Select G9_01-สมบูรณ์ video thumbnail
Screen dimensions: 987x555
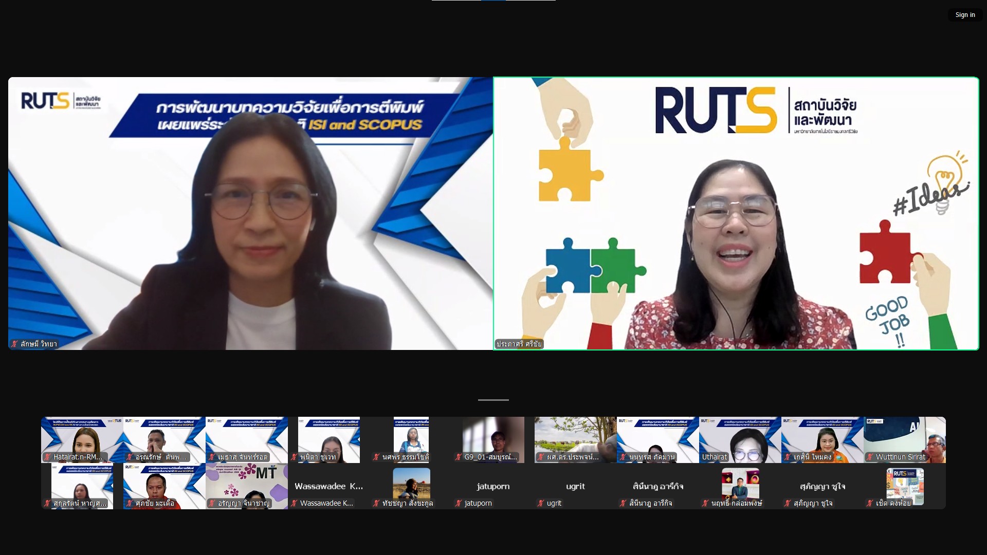(x=493, y=440)
